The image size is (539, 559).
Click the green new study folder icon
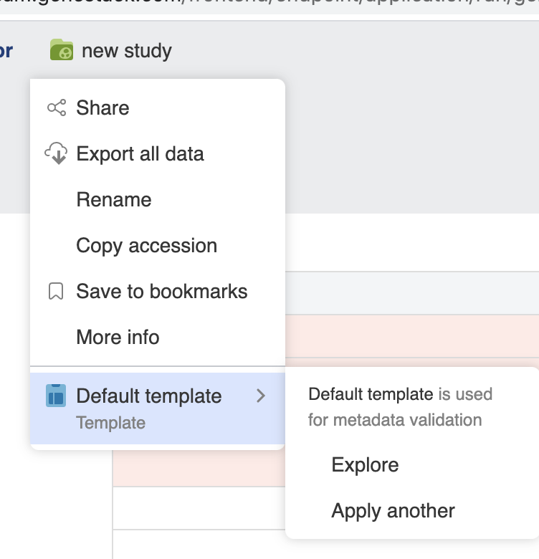[62, 49]
